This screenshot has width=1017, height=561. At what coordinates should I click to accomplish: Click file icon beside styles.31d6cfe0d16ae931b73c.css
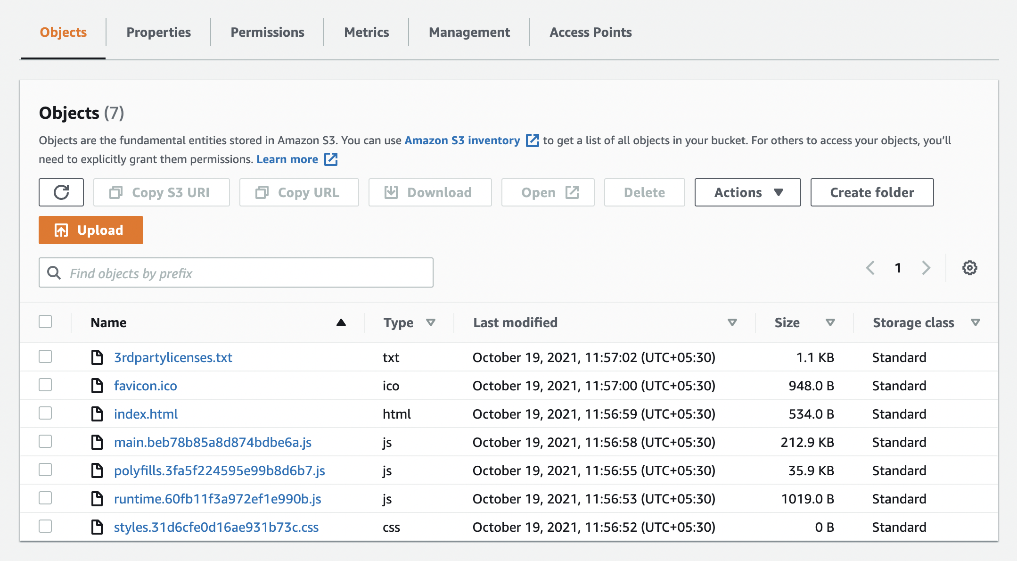click(x=97, y=527)
